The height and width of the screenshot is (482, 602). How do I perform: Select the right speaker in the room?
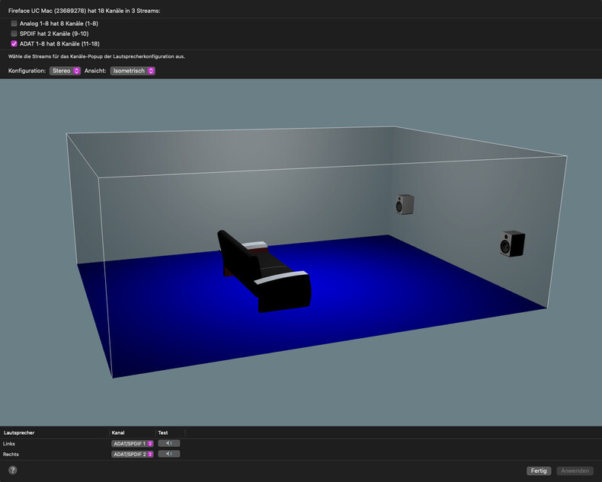(513, 244)
